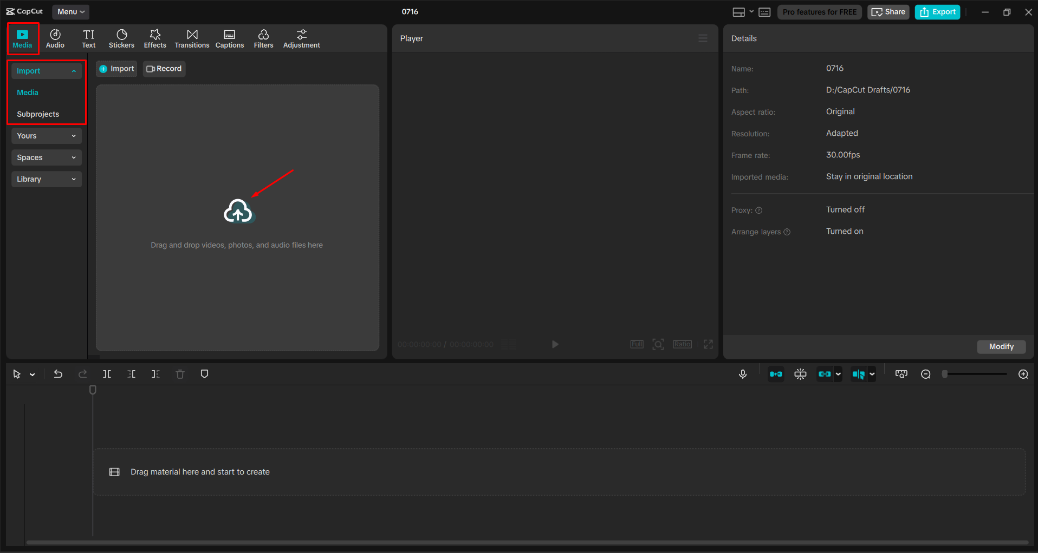Click the Modify button in the Details panel
Viewport: 1038px width, 553px height.
(x=1001, y=346)
